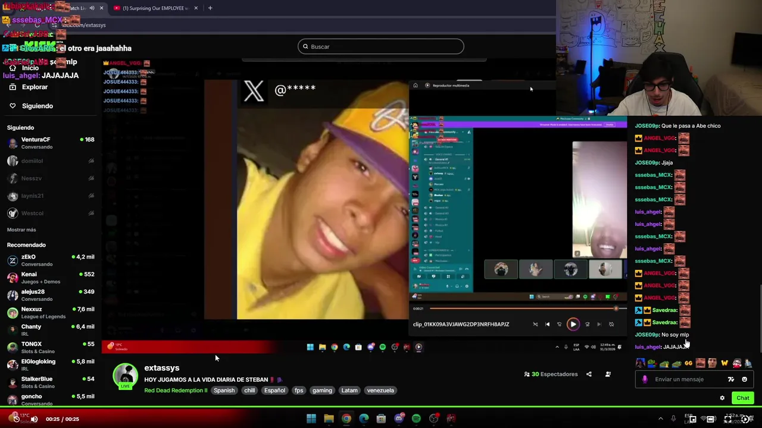This screenshot has height=428, width=762.
Task: Expand hidden tray icons chevron on outer taskbar
Action: point(660,419)
